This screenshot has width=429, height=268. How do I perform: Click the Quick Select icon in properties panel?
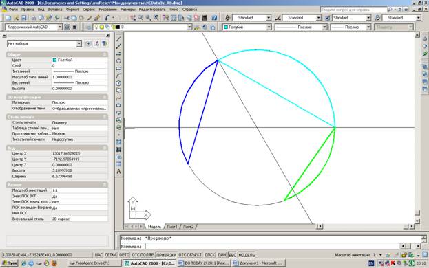pos(104,43)
